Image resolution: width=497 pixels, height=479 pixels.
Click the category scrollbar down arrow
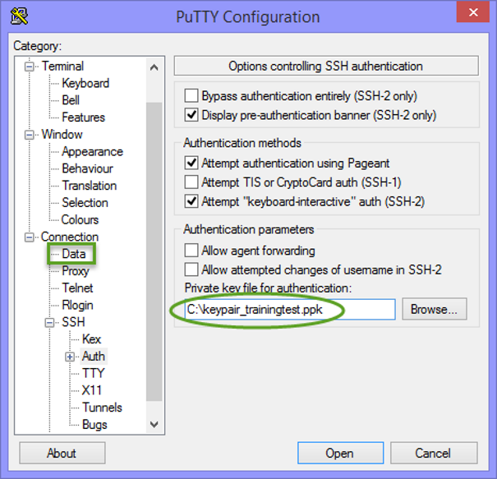(x=154, y=424)
